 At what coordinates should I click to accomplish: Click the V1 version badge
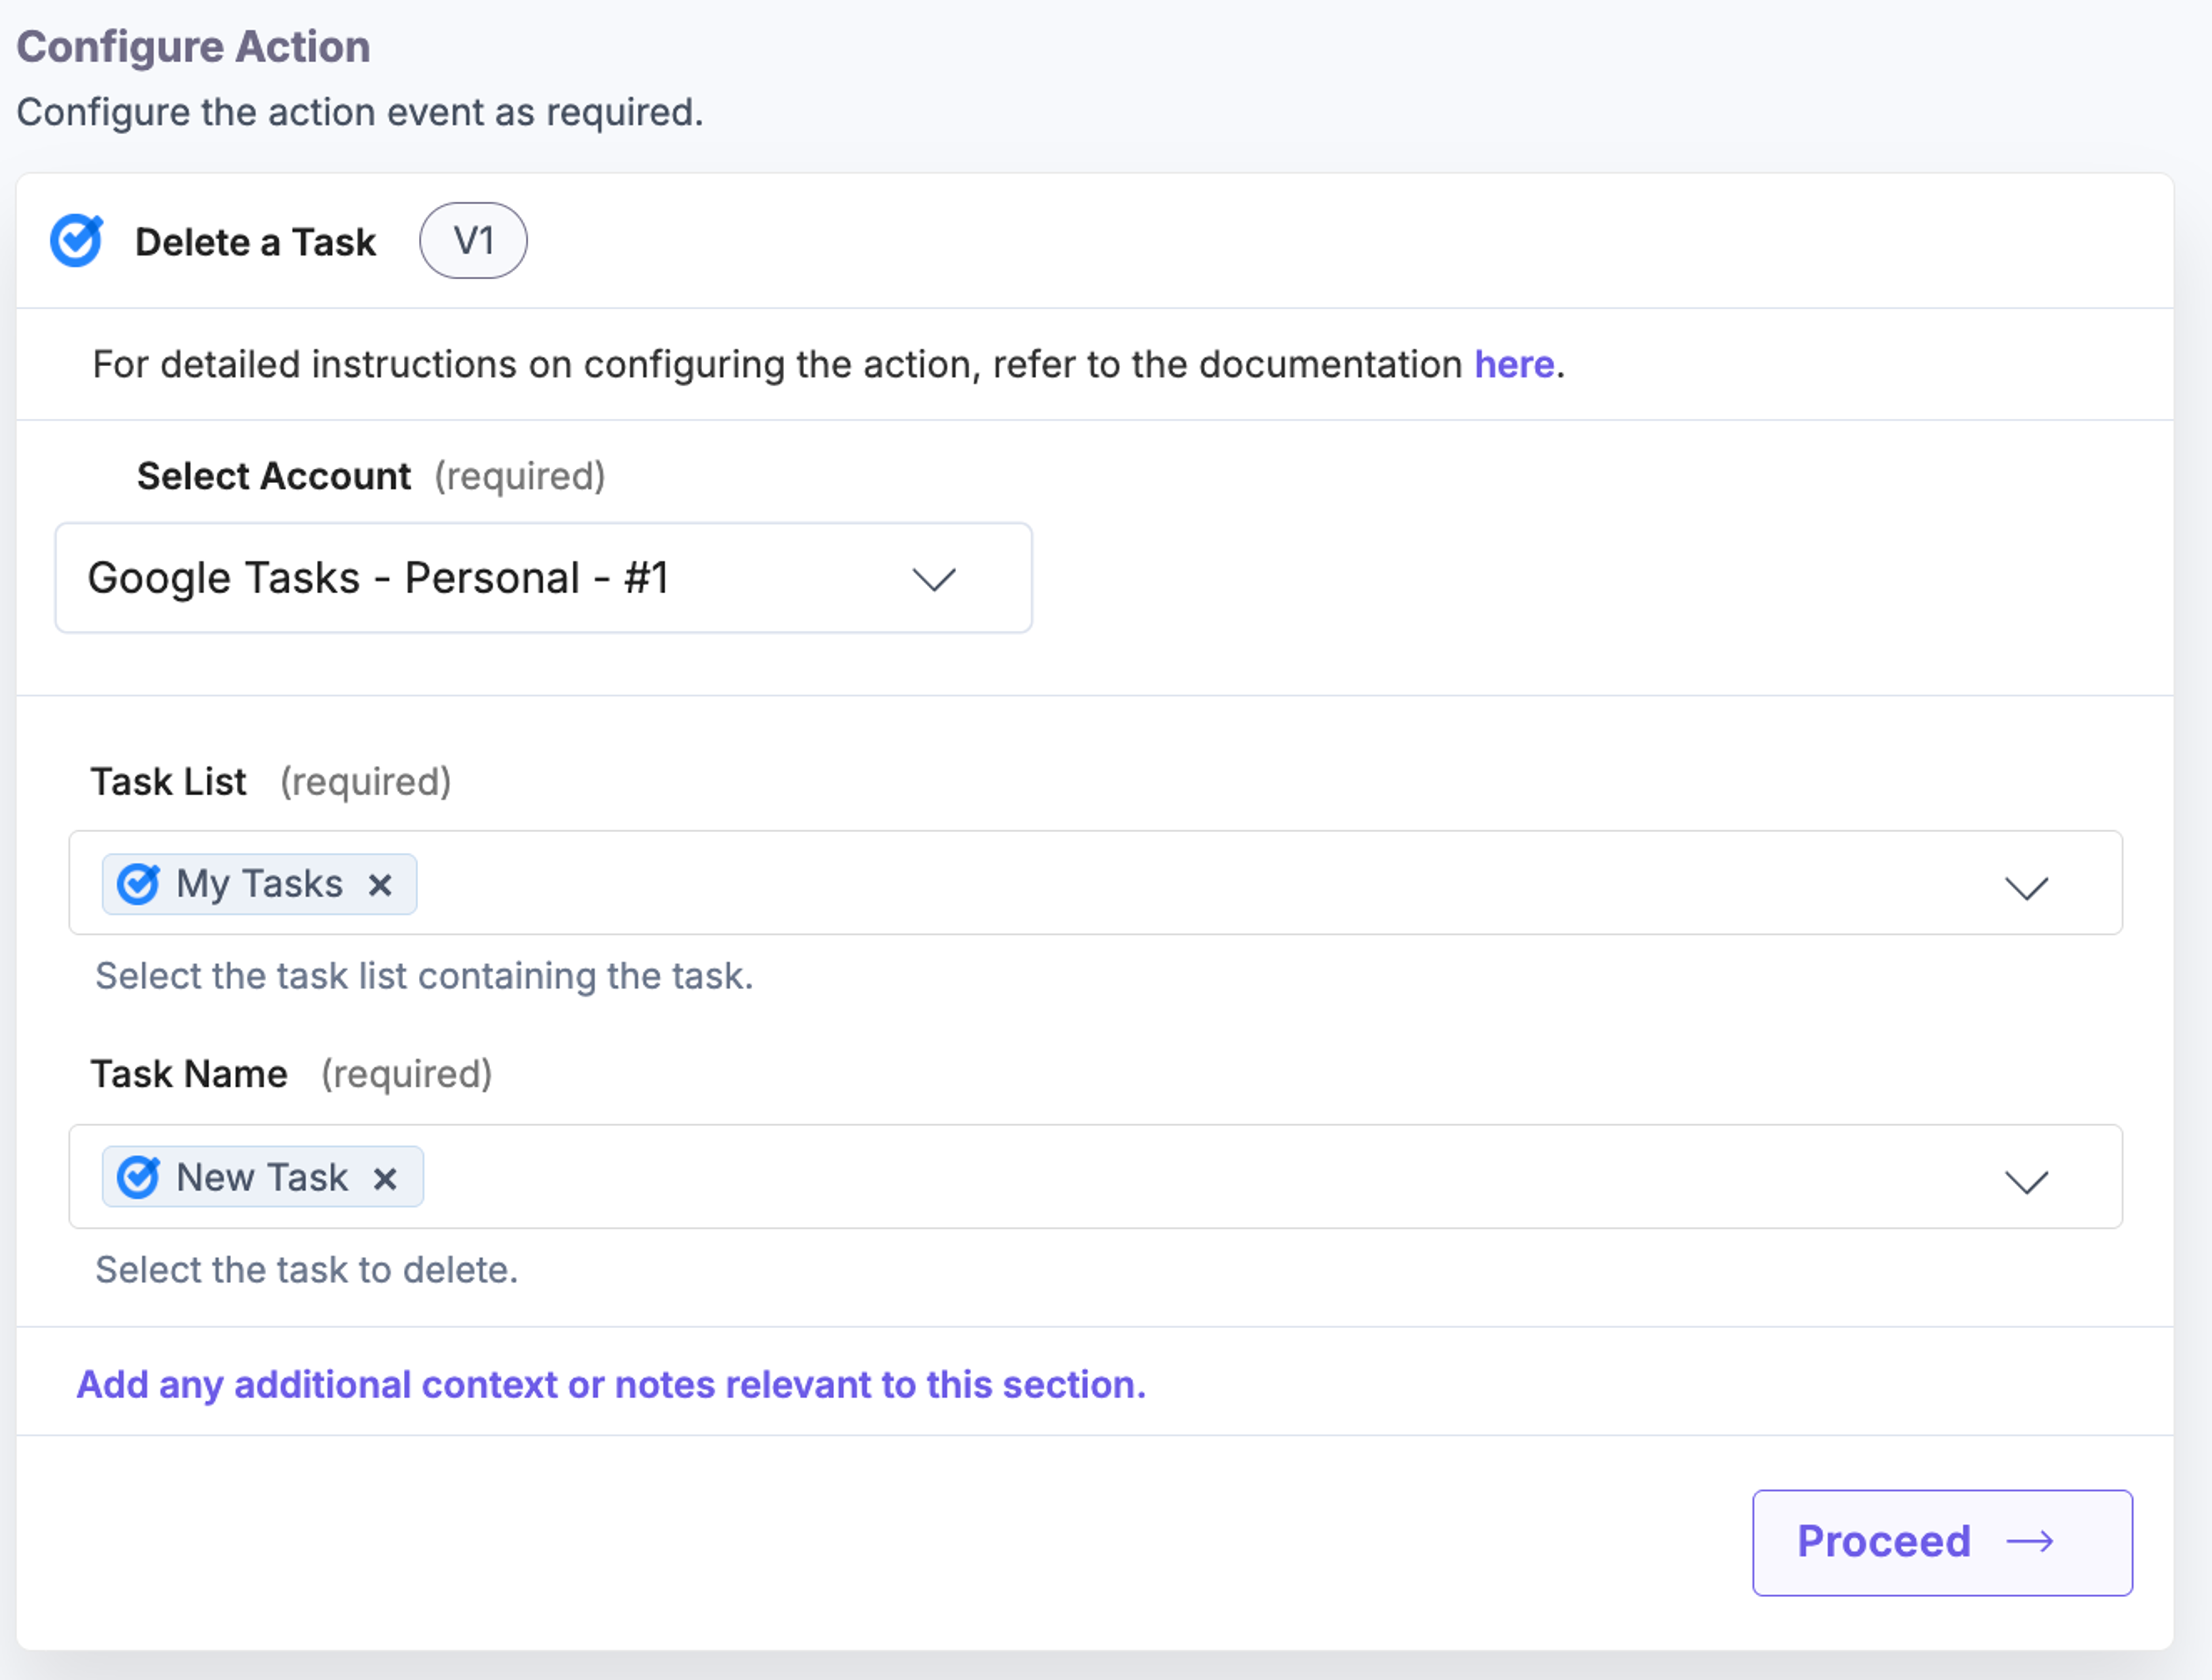click(x=473, y=241)
